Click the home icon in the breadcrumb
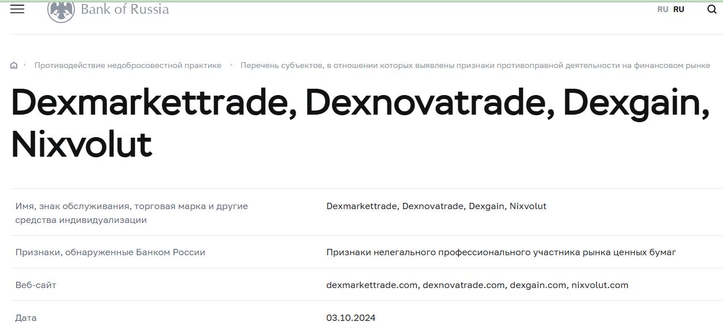 click(x=14, y=65)
